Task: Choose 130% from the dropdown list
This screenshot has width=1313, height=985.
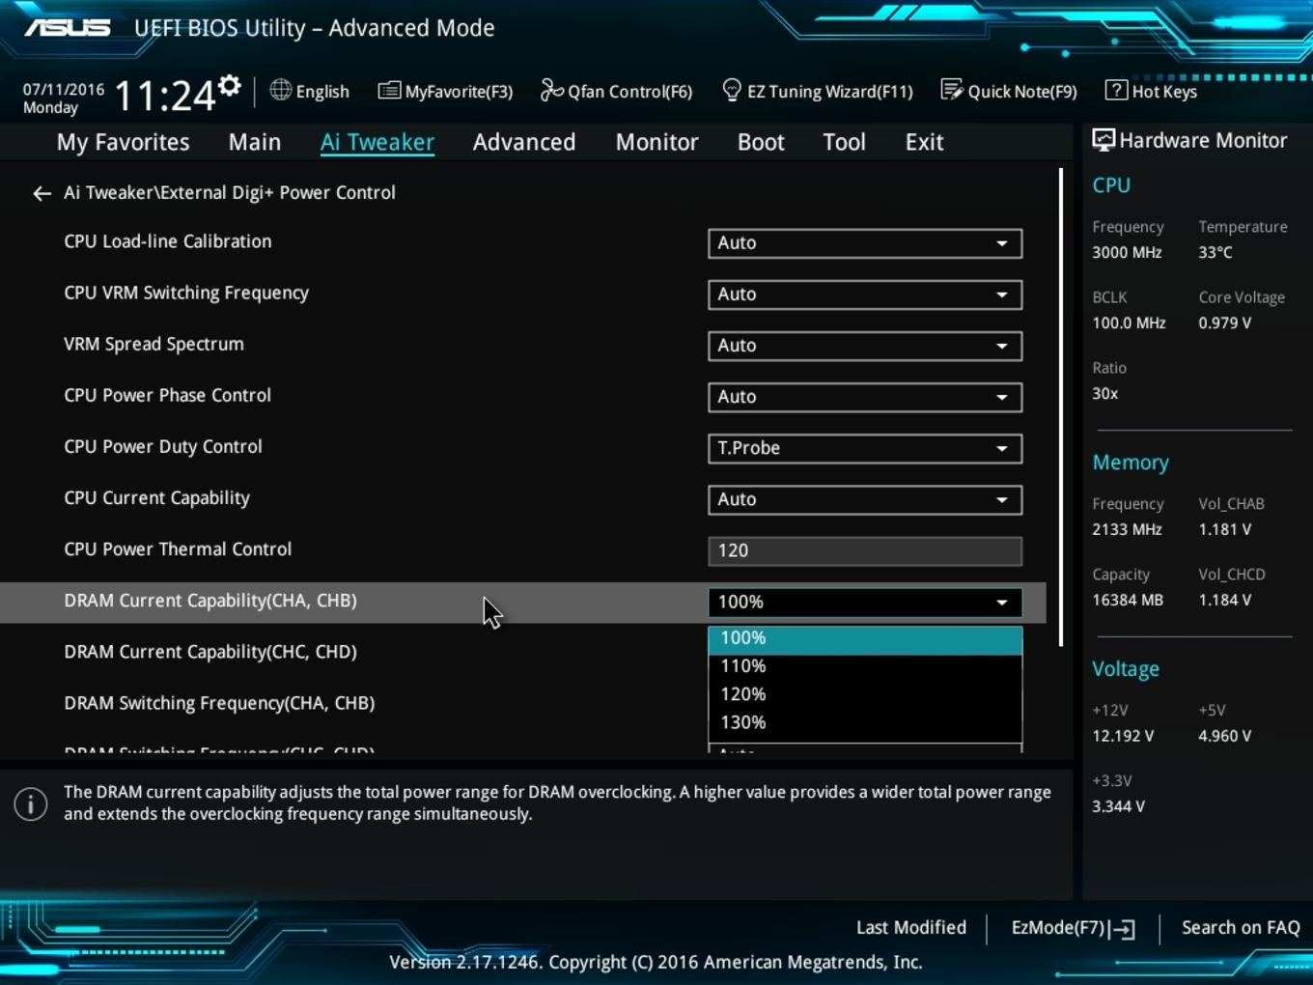Action: pos(865,722)
